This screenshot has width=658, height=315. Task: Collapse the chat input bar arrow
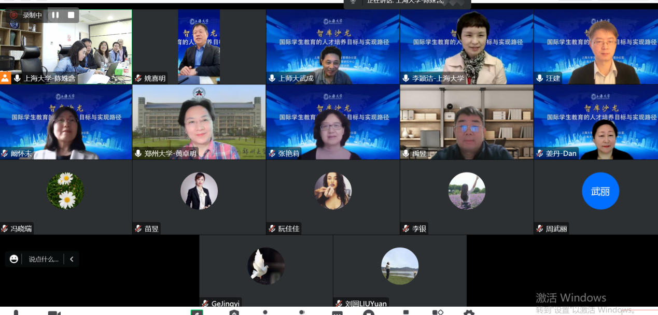pyautogui.click(x=72, y=259)
